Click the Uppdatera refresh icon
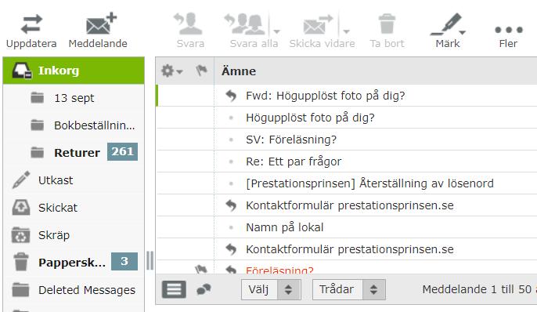This screenshot has height=312, width=537. click(31, 24)
